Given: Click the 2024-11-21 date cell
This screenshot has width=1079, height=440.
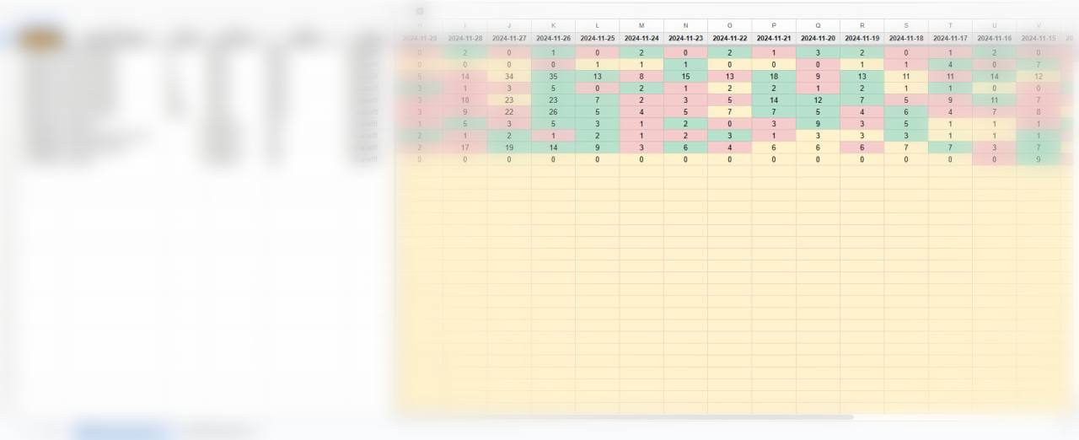Looking at the screenshot, I should point(774,39).
